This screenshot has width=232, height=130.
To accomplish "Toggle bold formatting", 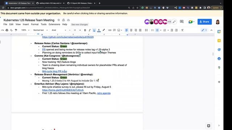I will coord(85,30).
